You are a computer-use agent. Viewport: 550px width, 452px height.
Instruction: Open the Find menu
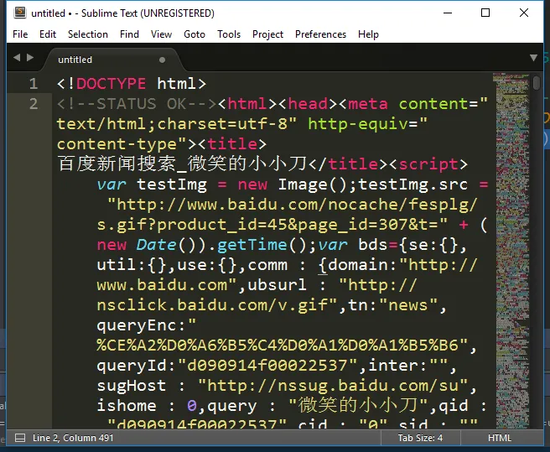pos(129,34)
